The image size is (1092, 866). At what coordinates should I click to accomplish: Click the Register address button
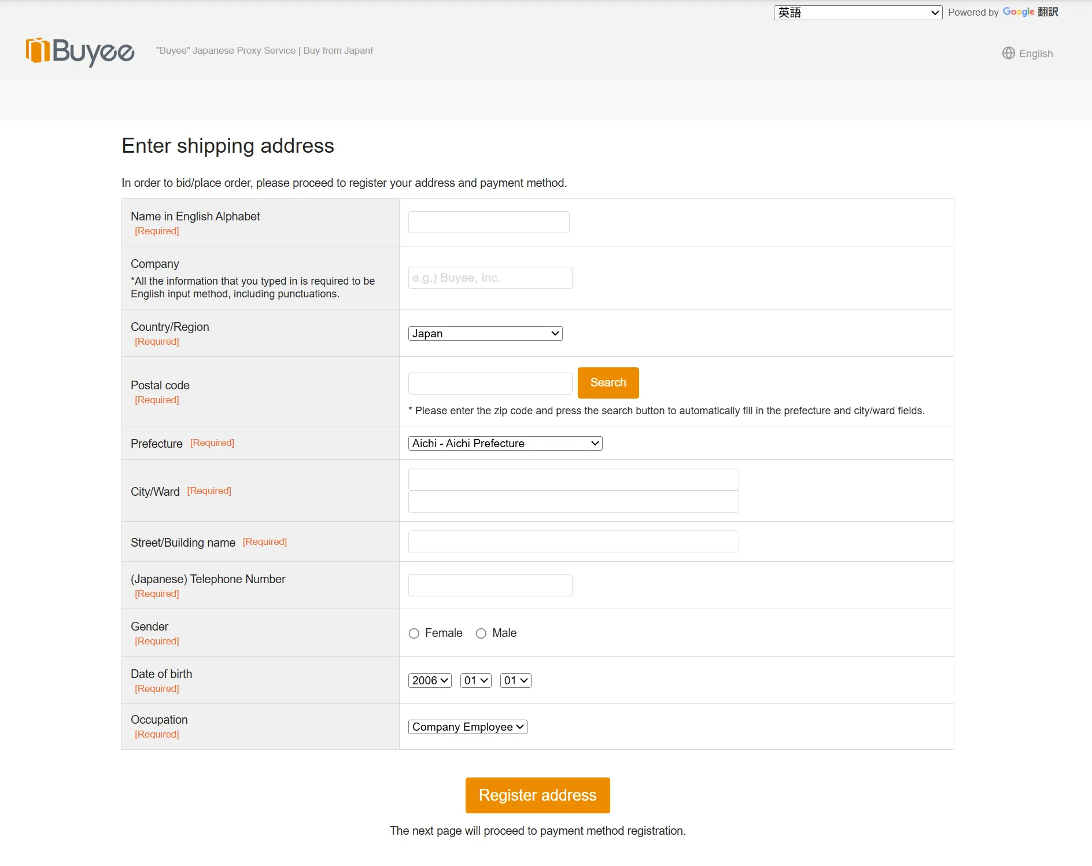tap(537, 795)
